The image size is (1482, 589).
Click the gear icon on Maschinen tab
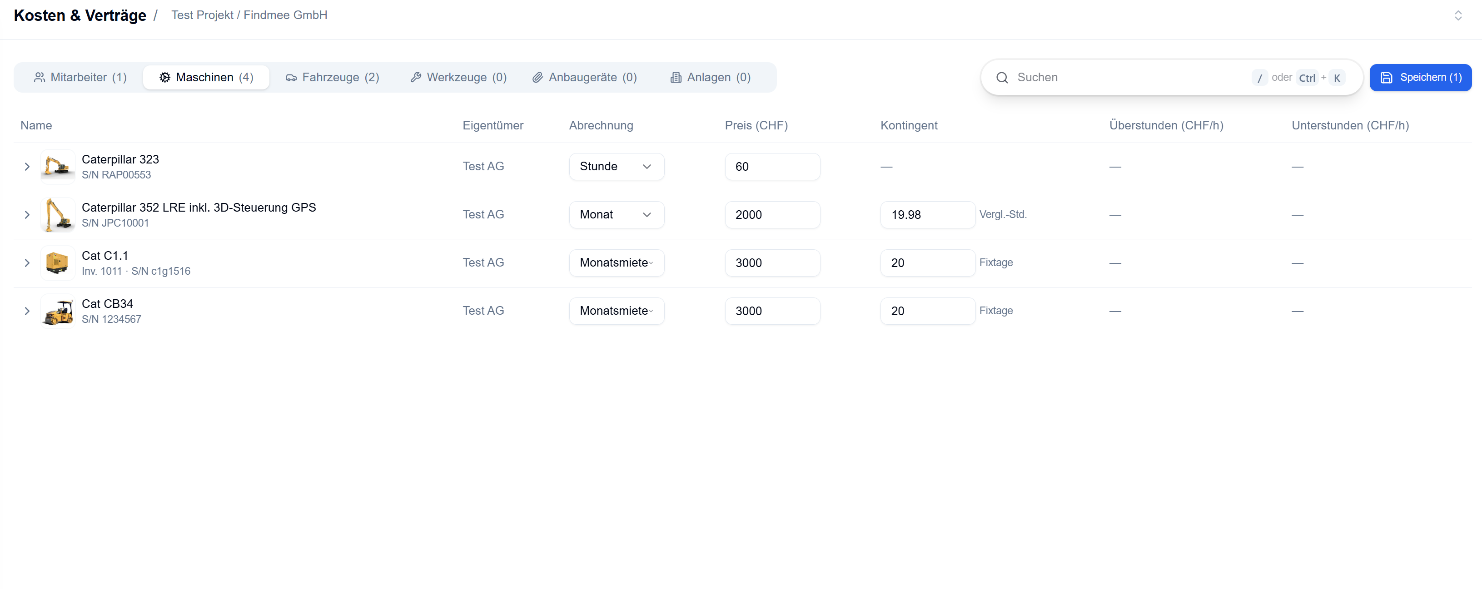point(164,77)
